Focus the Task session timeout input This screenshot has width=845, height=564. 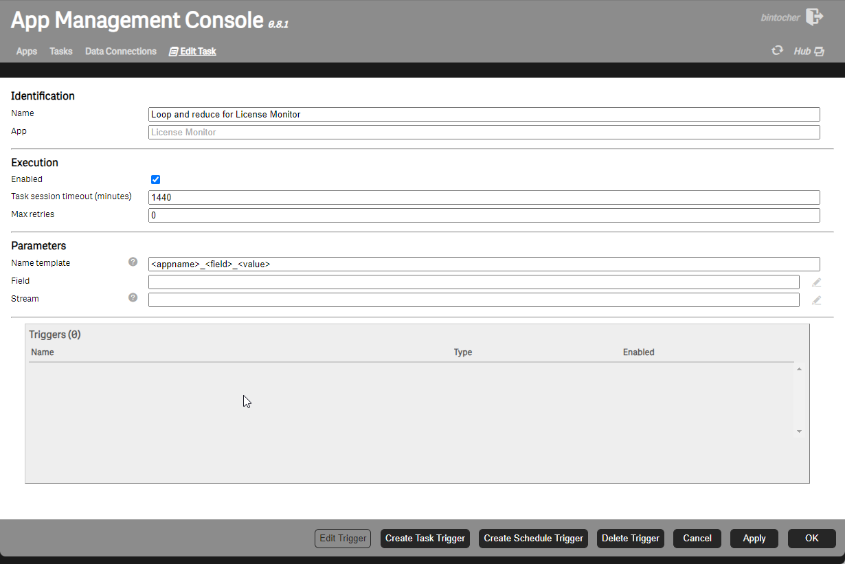point(484,198)
